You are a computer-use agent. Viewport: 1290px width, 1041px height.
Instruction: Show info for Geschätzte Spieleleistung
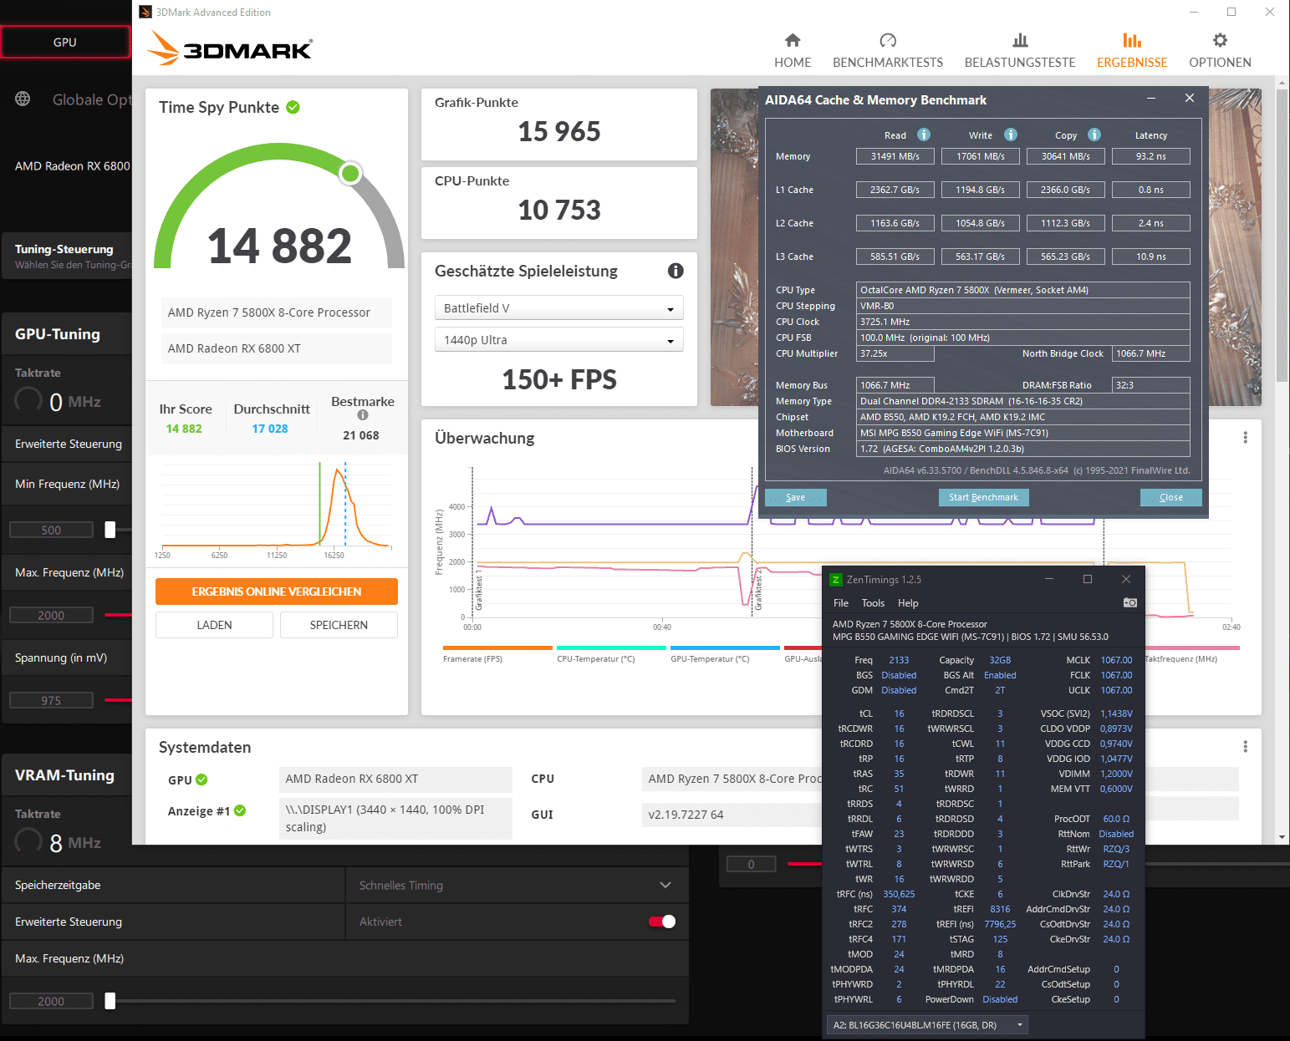676,271
